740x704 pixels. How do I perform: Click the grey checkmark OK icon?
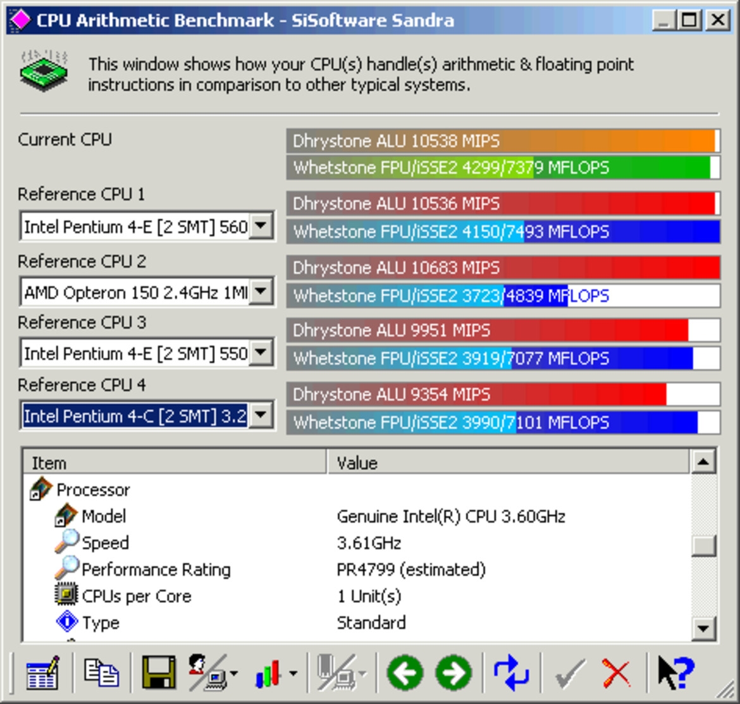(x=570, y=674)
